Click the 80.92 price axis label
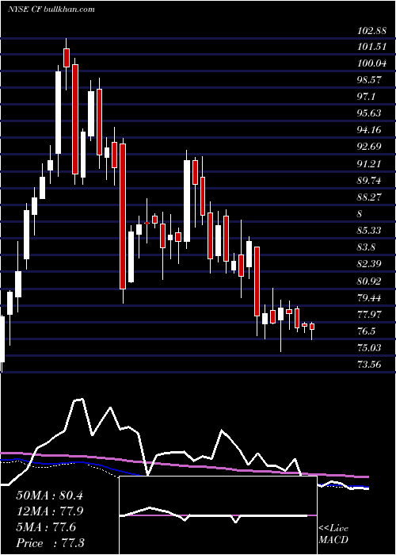The width and height of the screenshot is (396, 555). click(369, 281)
